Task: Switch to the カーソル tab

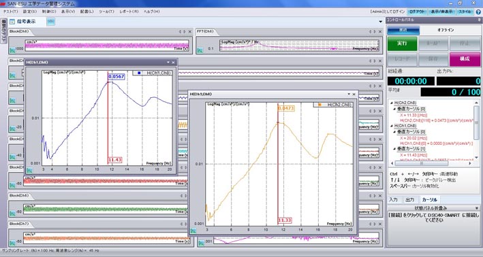Action: pyautogui.click(x=429, y=200)
